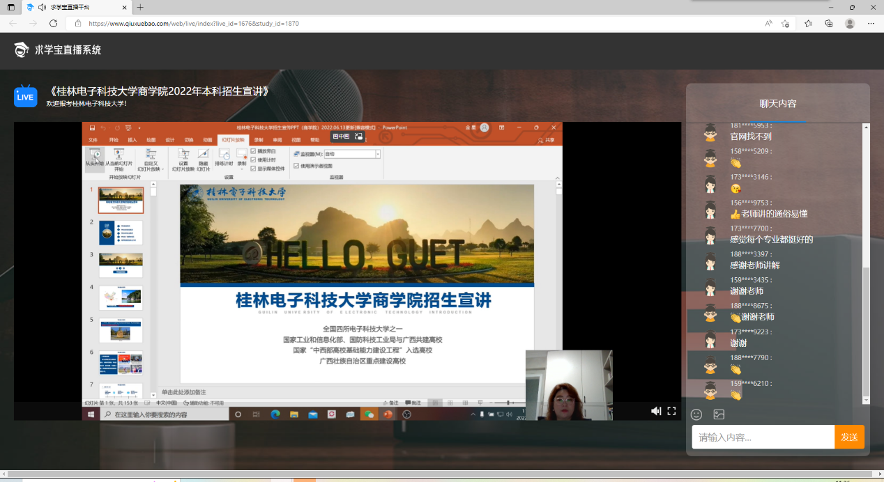Open browser read aloud icon in address bar
This screenshot has width=884, height=482.
[x=768, y=23]
